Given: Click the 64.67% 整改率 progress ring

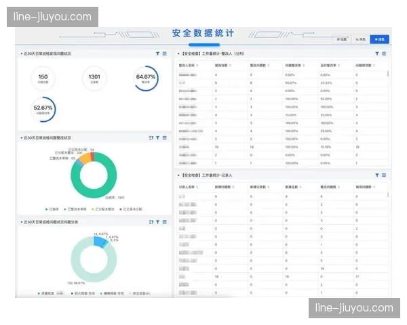Looking at the screenshot, I should click(146, 79).
